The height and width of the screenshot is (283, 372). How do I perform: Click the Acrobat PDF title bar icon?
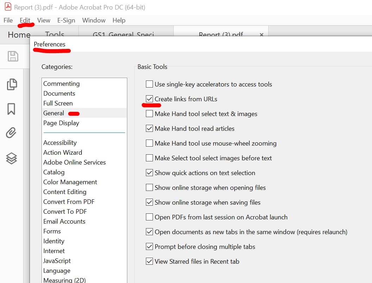tap(8, 7)
